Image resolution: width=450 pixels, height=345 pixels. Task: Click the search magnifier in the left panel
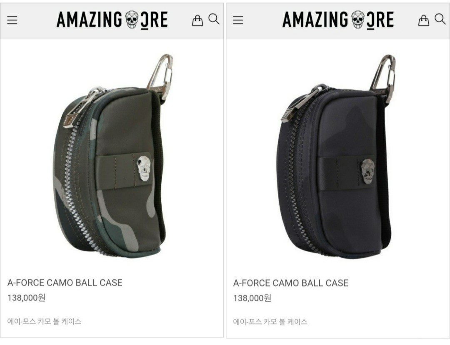214,19
